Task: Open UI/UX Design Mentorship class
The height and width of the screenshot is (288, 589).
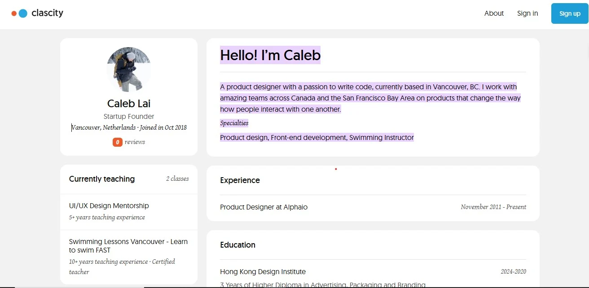Action: (109, 206)
